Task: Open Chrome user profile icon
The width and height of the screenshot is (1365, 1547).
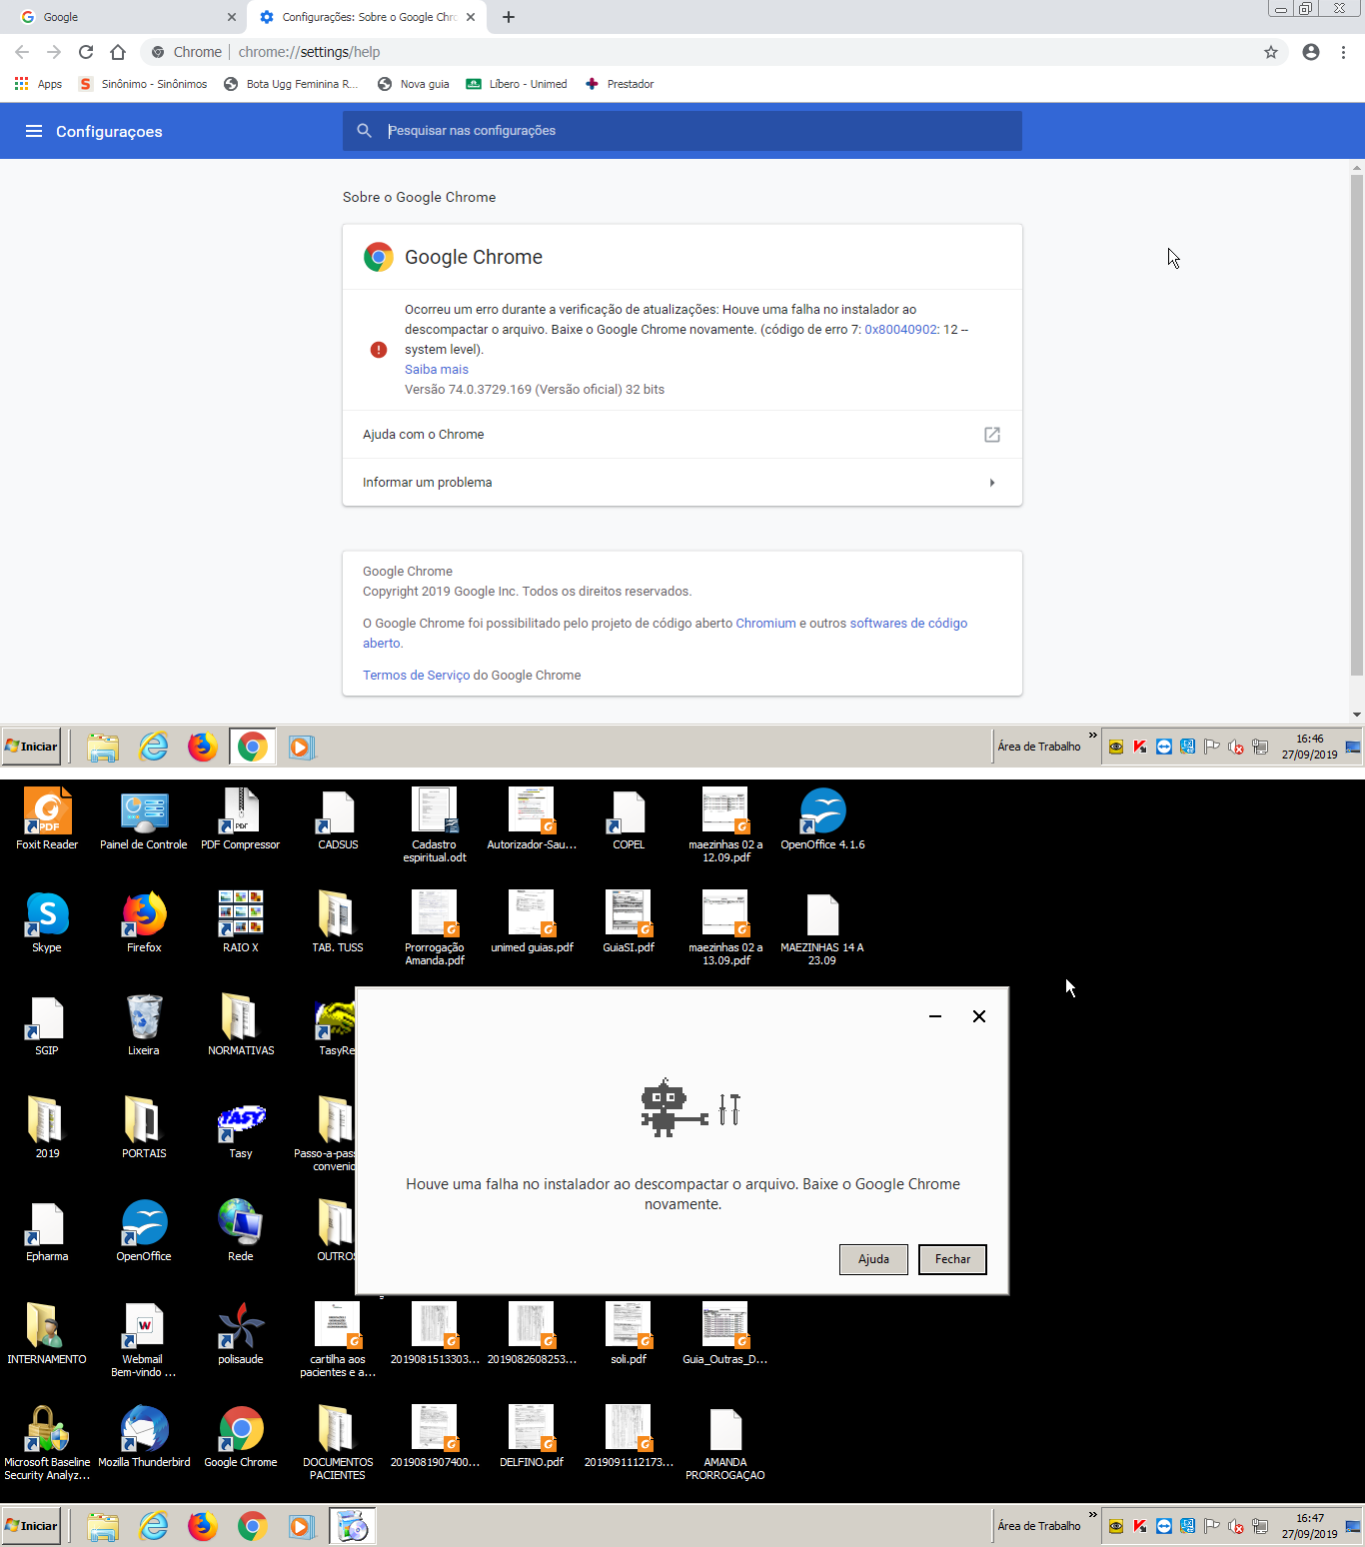Action: tap(1311, 52)
